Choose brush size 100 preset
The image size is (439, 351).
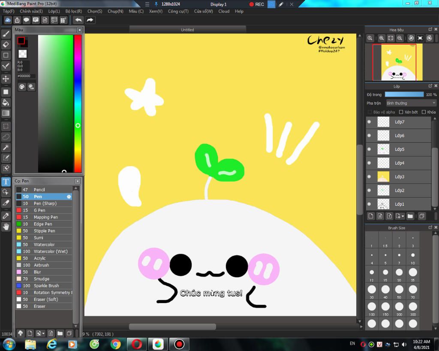(x=371, y=307)
